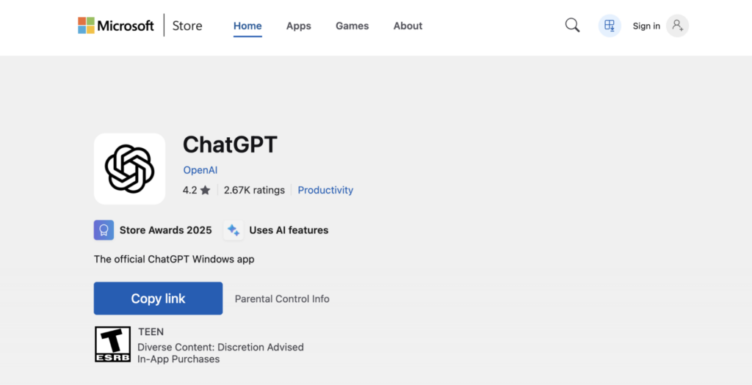The image size is (752, 385).
Task: Open the Productivity category link
Action: (x=325, y=190)
